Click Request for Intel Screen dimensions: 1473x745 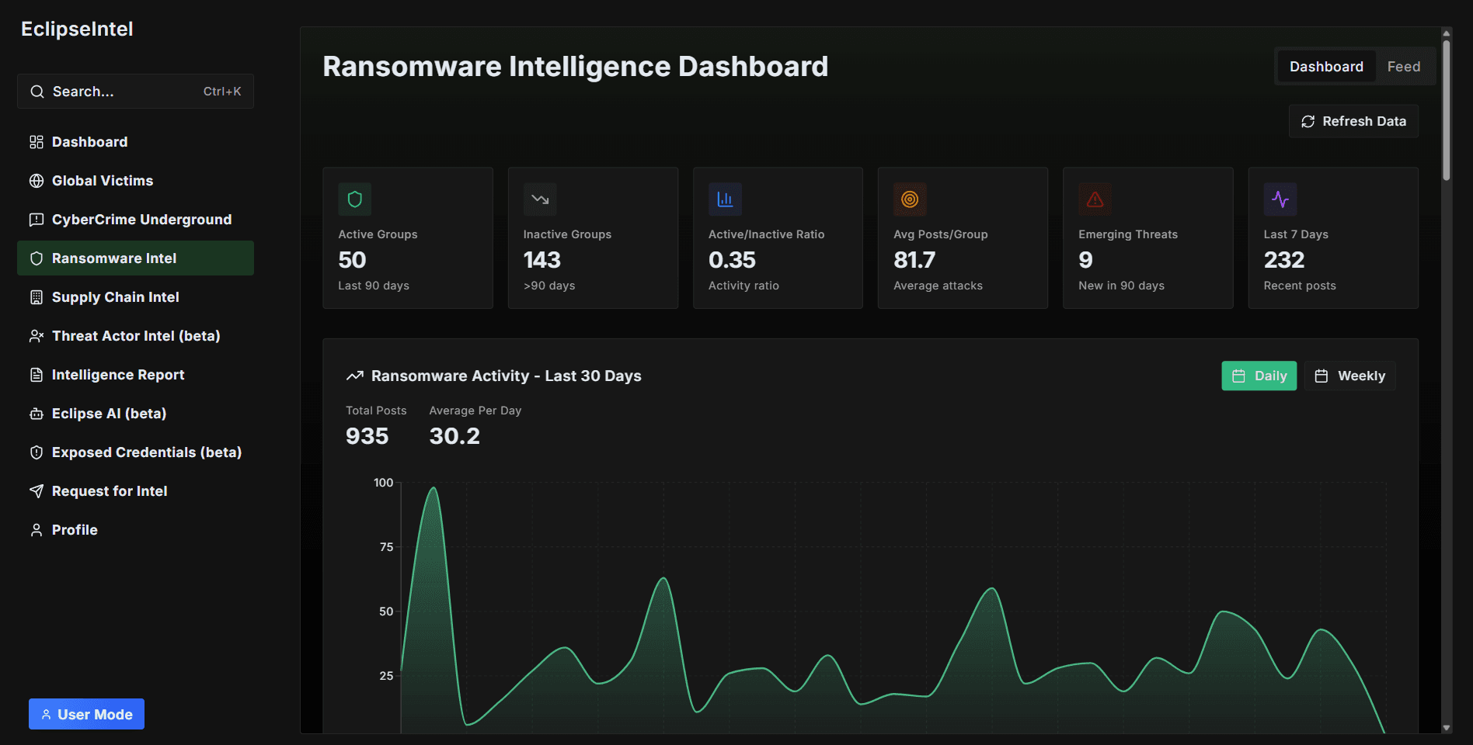(109, 491)
